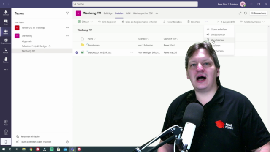This screenshot has height=152, width=270.
Task: Click the Marketing team avatar
Action: pos(17,36)
